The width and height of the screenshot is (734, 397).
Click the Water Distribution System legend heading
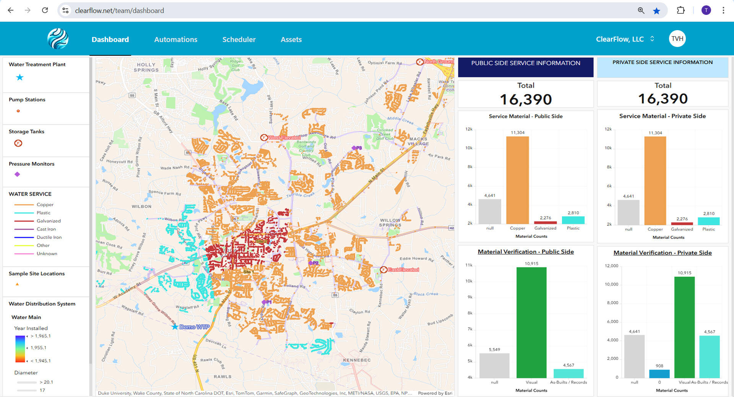(42, 304)
